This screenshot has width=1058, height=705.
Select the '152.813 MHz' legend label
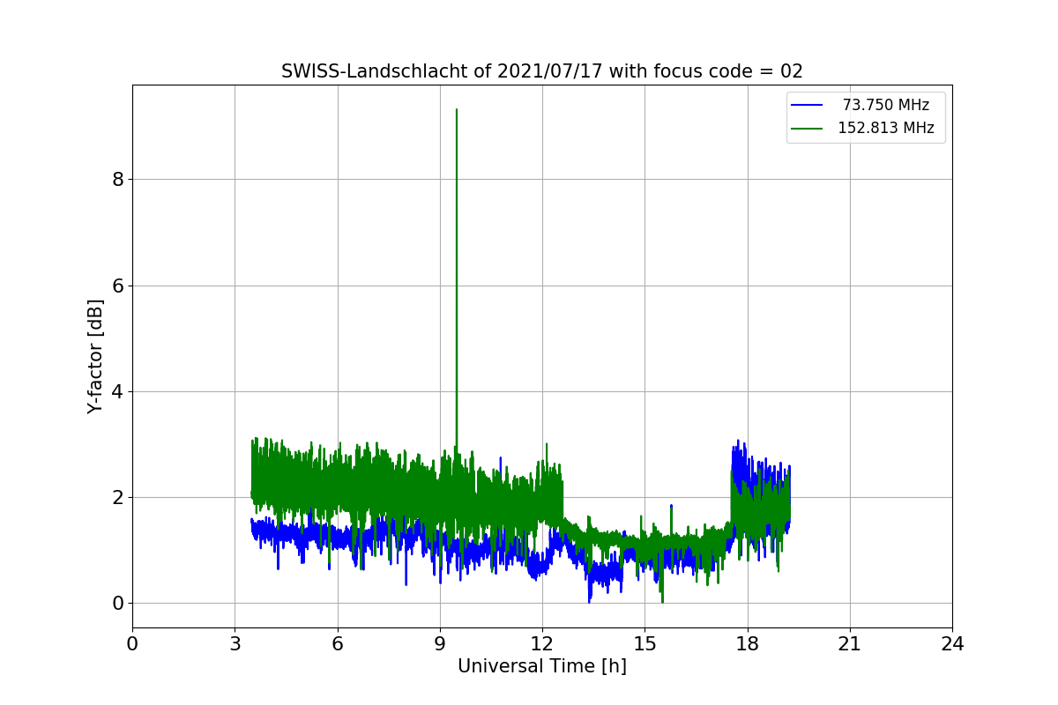click(x=886, y=129)
